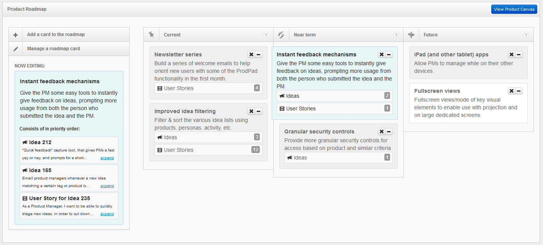Select User Story for Idea 235 title

(x=60, y=198)
